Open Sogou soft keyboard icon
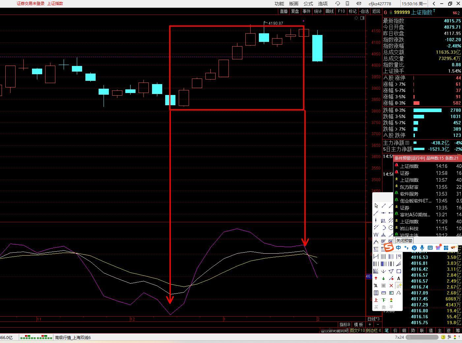Screen dimensions: 462x343 pos(430,248)
